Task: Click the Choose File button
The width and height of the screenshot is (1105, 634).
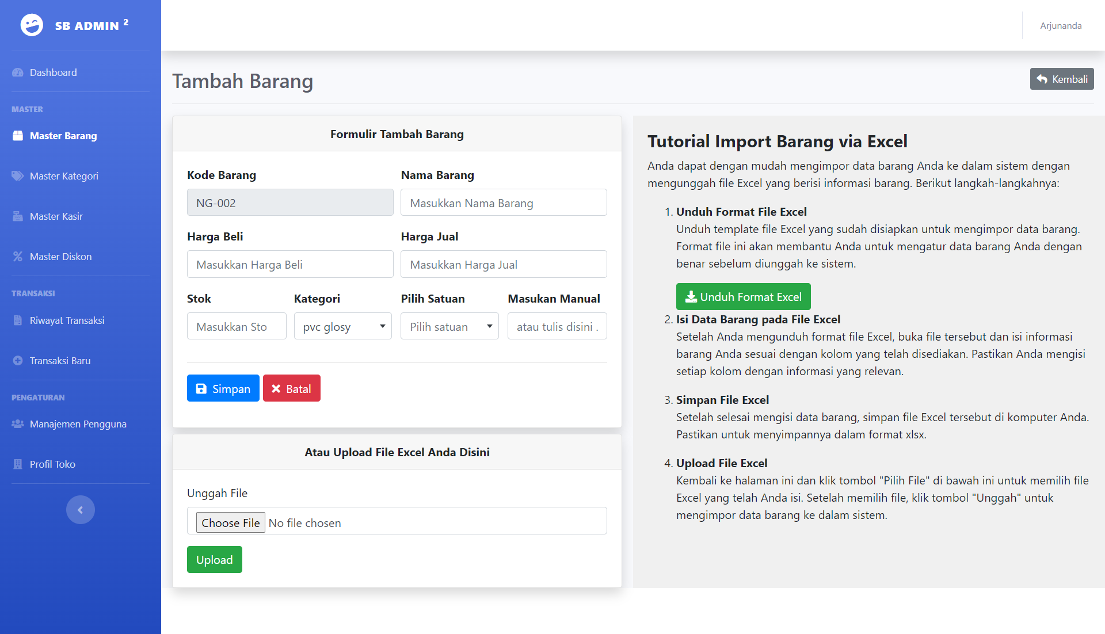Action: click(x=230, y=522)
